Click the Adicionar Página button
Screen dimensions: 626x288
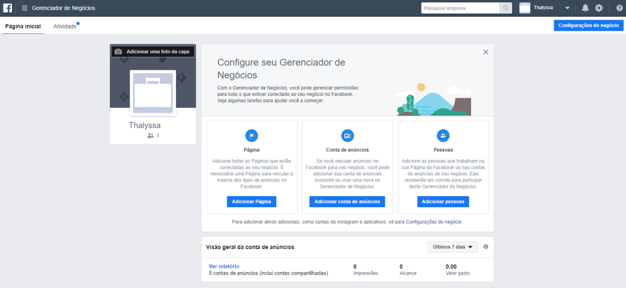coord(251,202)
